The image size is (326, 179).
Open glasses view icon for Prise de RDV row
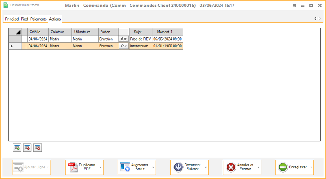point(123,39)
